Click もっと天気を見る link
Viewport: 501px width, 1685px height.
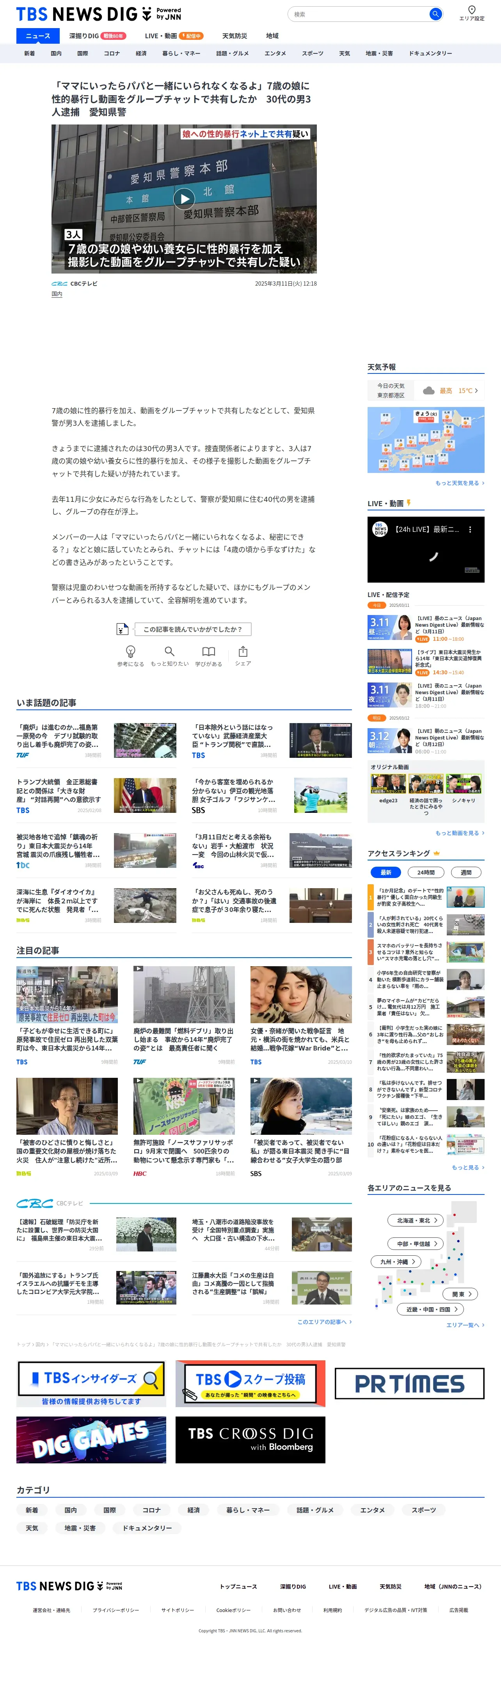(x=460, y=483)
